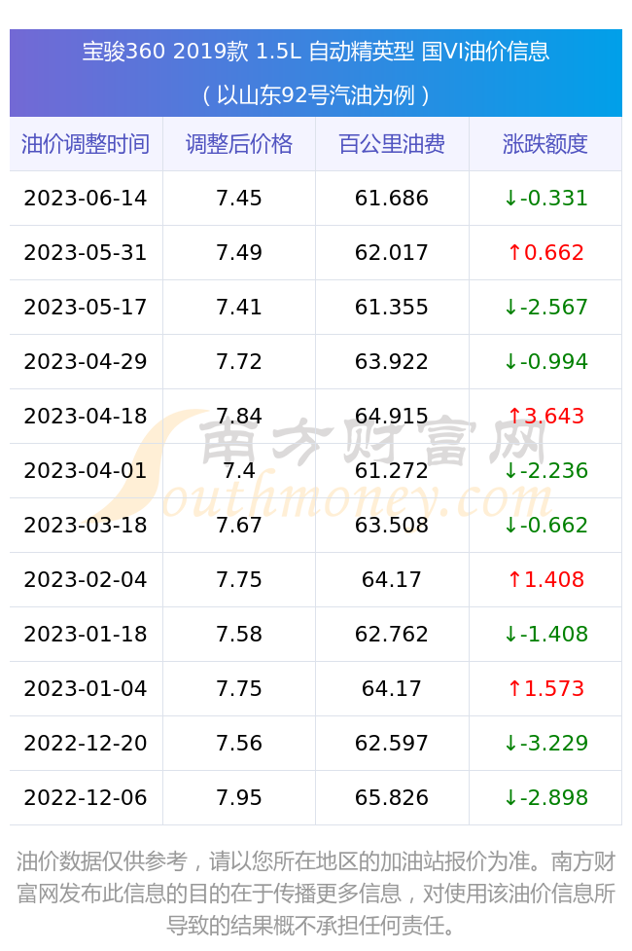The image size is (632, 951).
Task: Click the 油价调整时间 column header
Action: tap(86, 144)
